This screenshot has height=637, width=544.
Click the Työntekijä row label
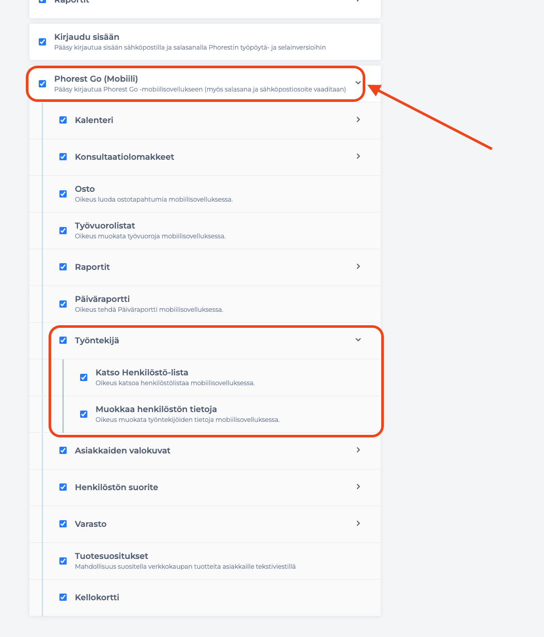(x=97, y=340)
